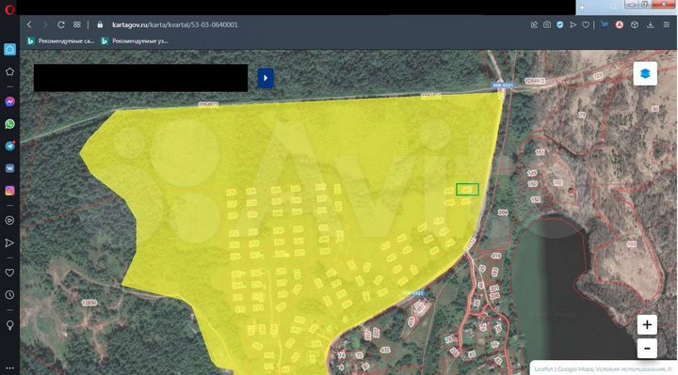Screen dimensions: 678x375
Task: Open second Bing bookmark 'Рекомендуемые уз...'
Action: coord(135,41)
